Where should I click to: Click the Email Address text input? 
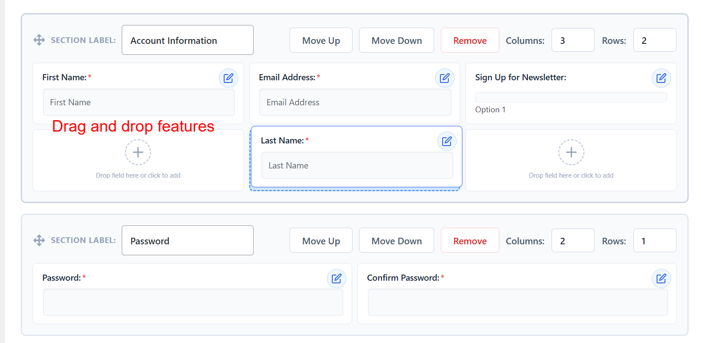point(355,102)
